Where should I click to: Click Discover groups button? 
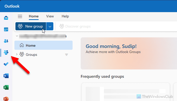coord(75,26)
